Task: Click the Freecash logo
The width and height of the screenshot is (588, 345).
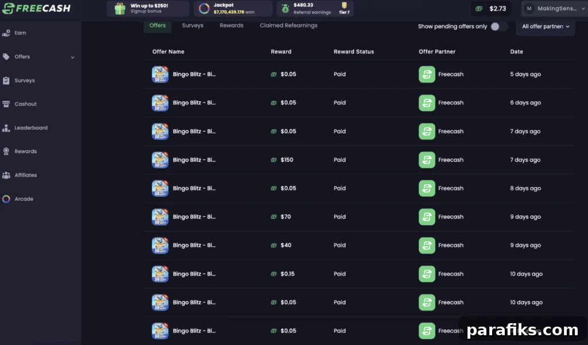Action: tap(36, 8)
